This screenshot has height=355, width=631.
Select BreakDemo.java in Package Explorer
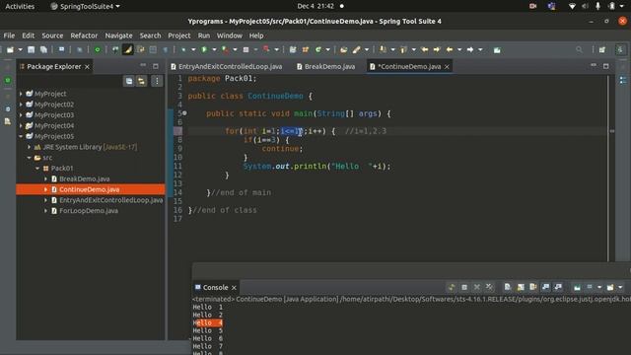84,178
